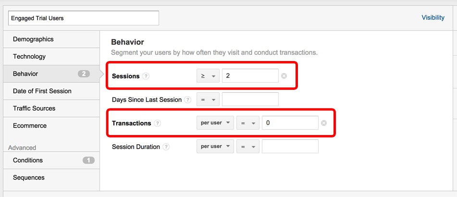Open the Sessions comparison operator dropdown

(x=208, y=76)
